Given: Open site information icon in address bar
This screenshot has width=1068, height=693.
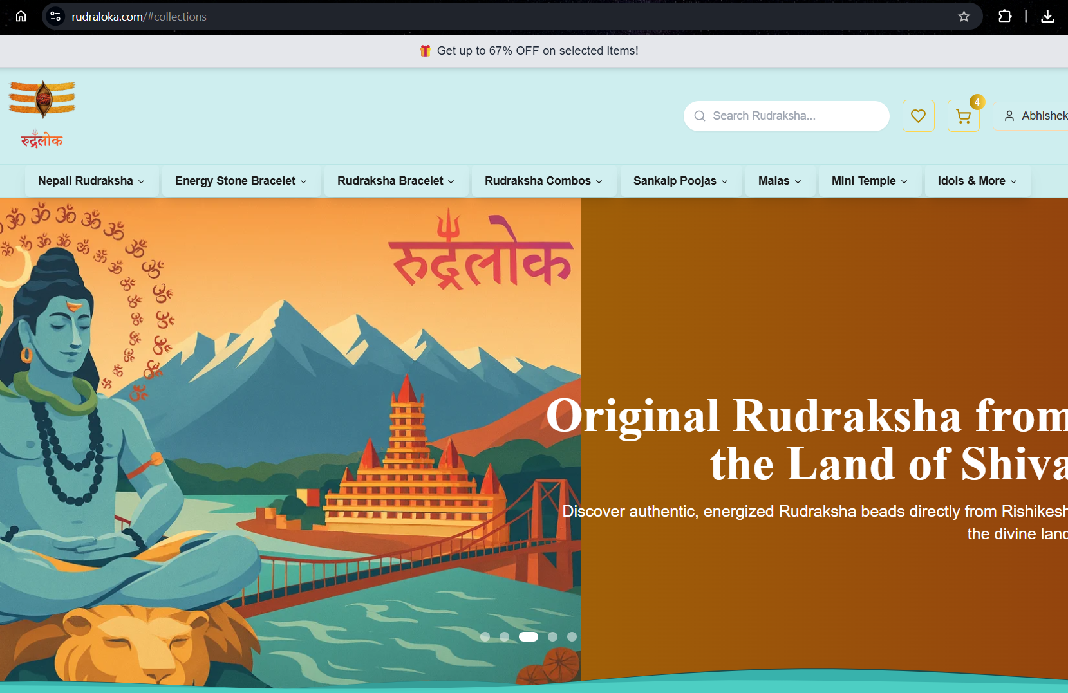Looking at the screenshot, I should 55,16.
